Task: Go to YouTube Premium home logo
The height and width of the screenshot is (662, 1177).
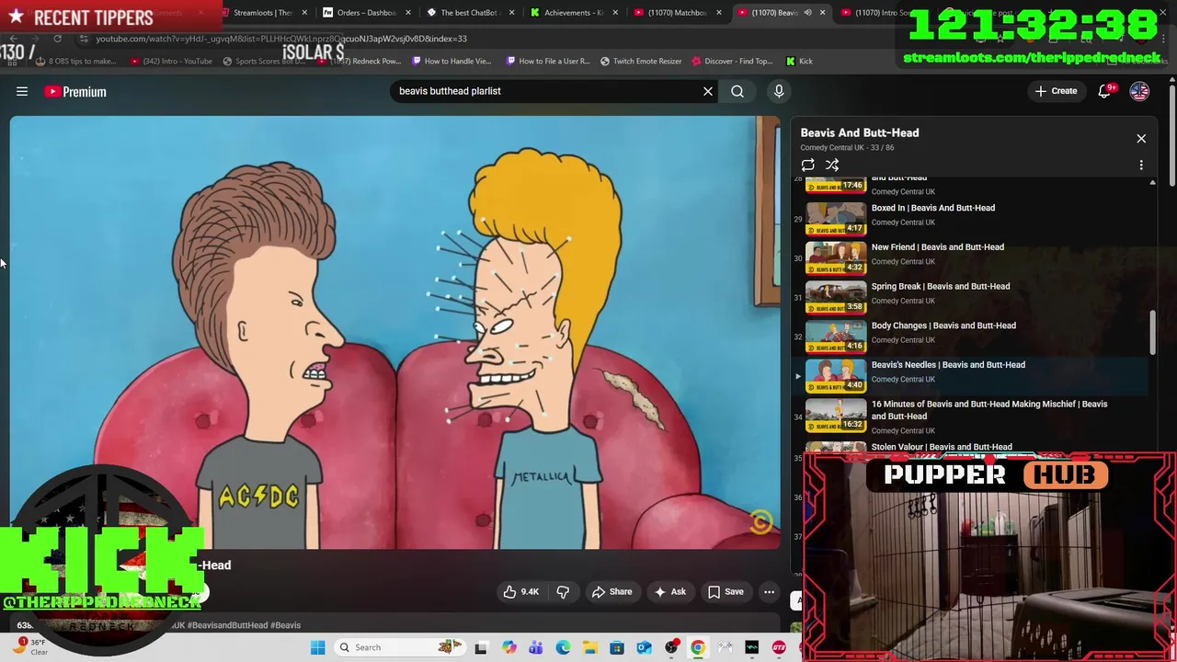Action: coord(75,91)
